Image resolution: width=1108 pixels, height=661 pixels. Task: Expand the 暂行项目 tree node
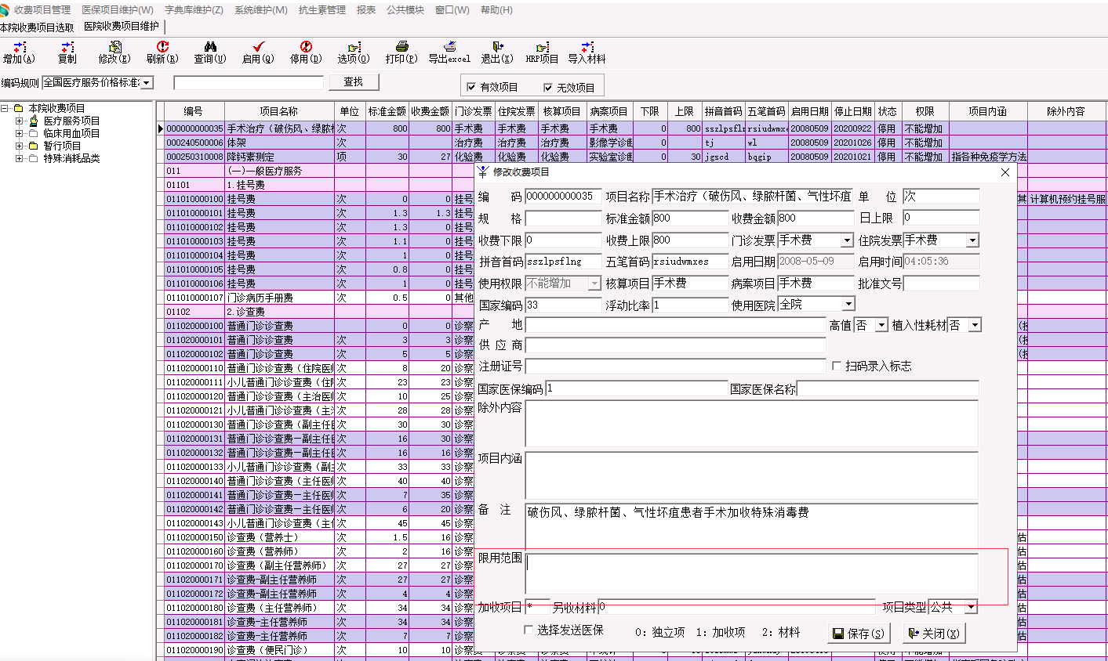20,146
